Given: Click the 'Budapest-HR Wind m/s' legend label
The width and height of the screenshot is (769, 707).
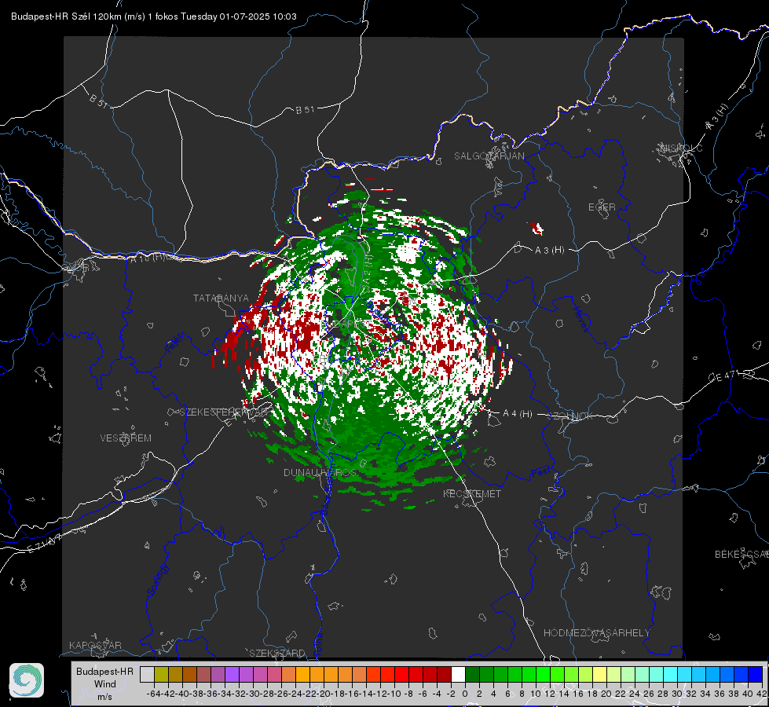Looking at the screenshot, I should 105,683.
